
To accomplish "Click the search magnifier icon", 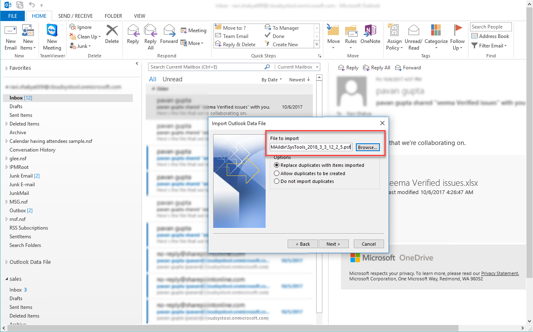I will tap(267, 67).
